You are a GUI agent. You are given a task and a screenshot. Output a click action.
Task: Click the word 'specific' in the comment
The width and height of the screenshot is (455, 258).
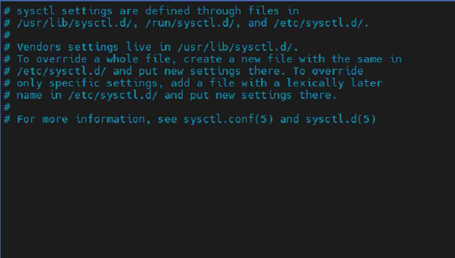tap(74, 83)
